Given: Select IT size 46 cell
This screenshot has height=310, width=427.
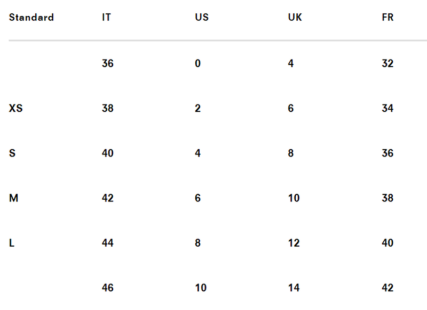Looking at the screenshot, I should click(x=108, y=288).
